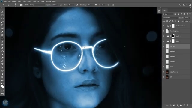
Task: Open the brush preset picker
Action: point(16,5)
